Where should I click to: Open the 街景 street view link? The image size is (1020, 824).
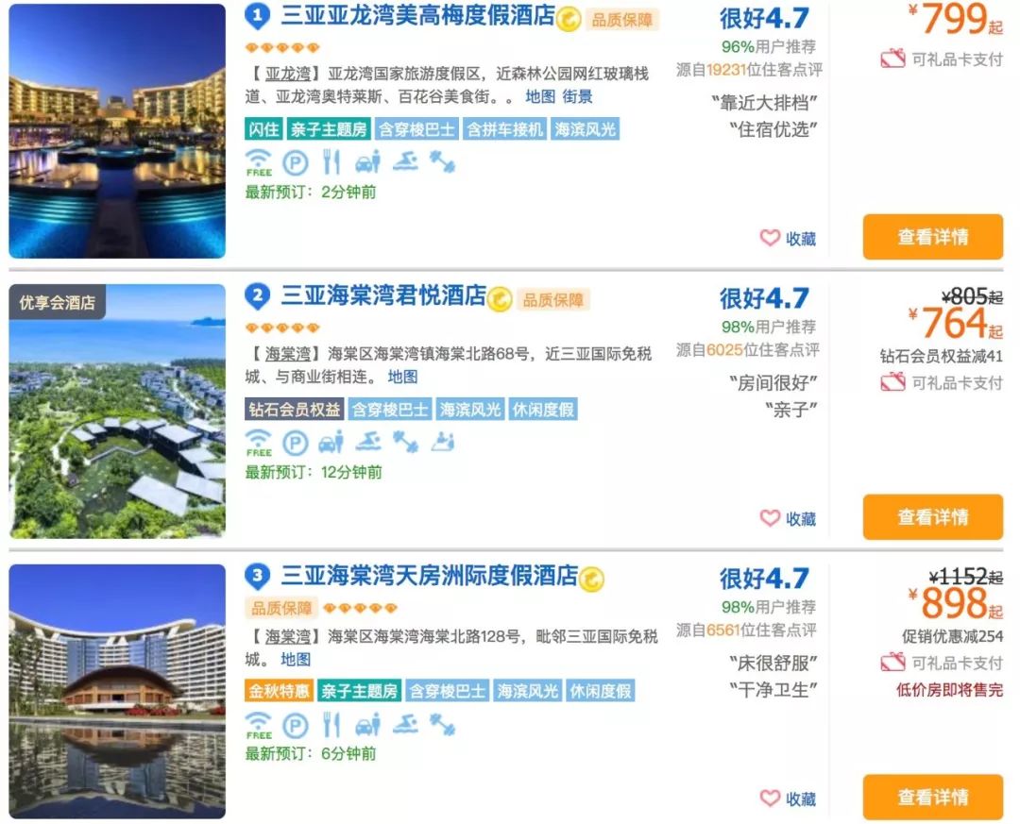pyautogui.click(x=575, y=95)
